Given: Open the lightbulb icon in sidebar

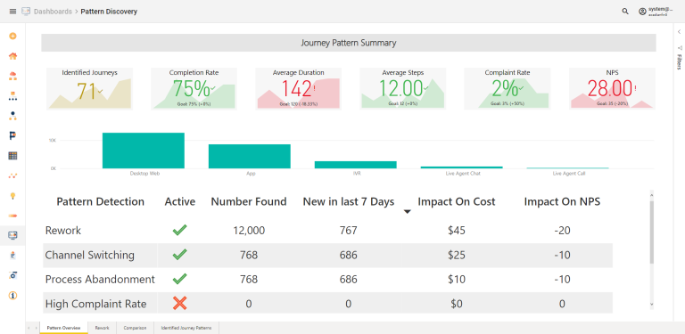Looking at the screenshot, I should pos(12,196).
